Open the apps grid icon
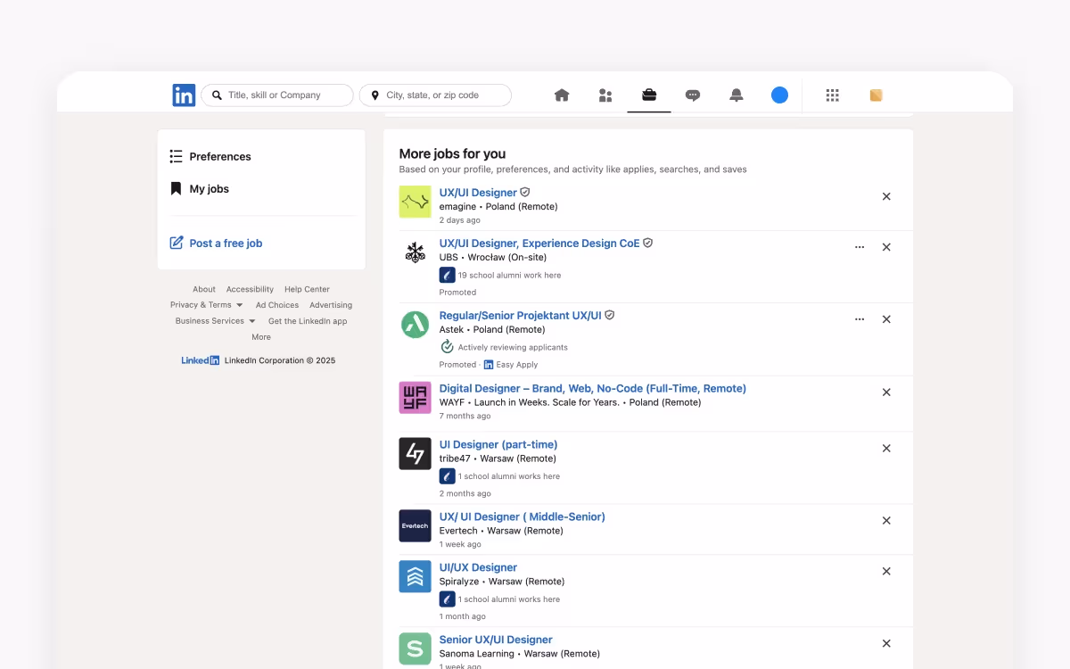The image size is (1070, 669). pyautogui.click(x=833, y=95)
